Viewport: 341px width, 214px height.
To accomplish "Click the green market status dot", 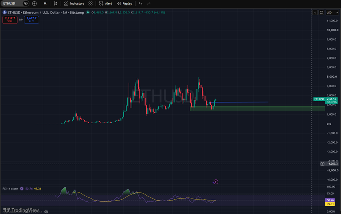I will [x=88, y=12].
